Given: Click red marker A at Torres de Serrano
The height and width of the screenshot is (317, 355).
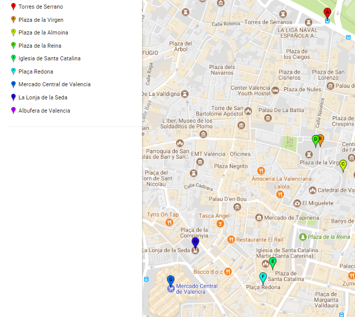Looking at the screenshot, I should 327,13.
